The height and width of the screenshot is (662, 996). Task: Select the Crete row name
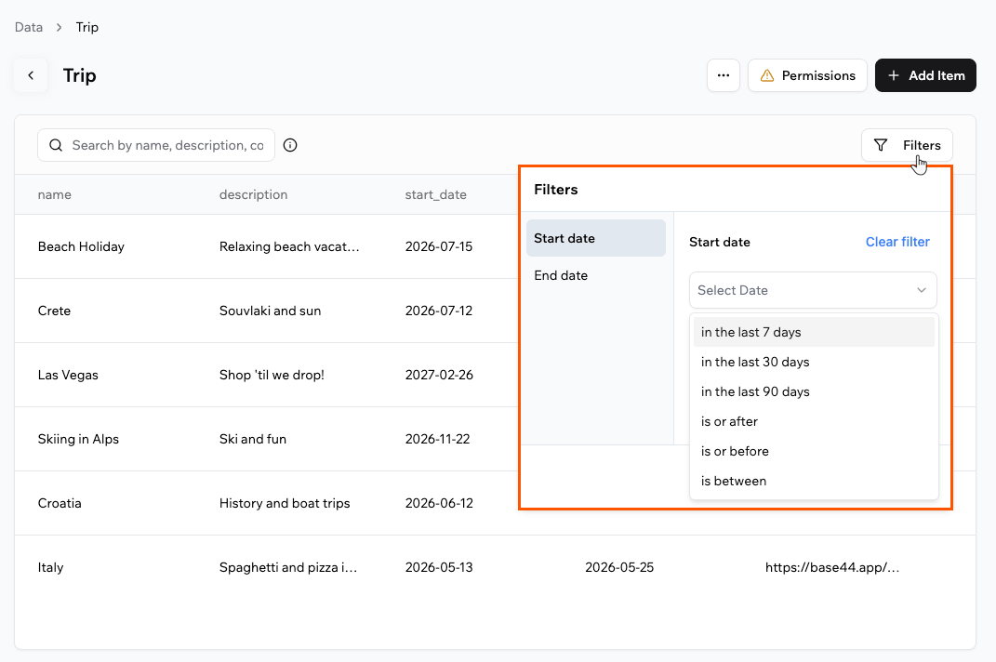54,311
